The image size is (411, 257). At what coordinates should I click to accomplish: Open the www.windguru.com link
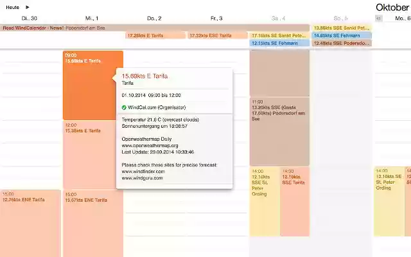click(x=142, y=178)
